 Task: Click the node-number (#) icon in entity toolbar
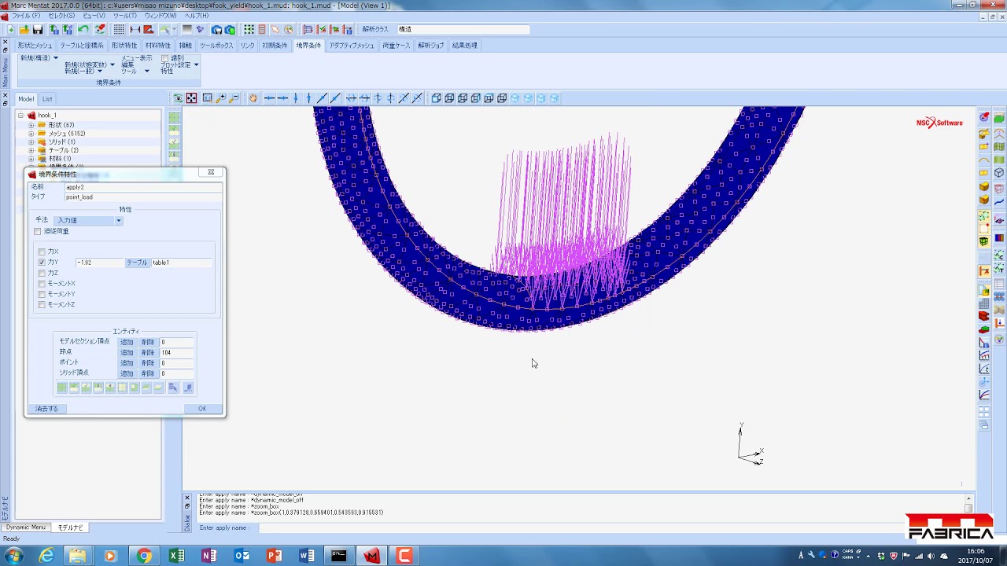click(x=187, y=388)
